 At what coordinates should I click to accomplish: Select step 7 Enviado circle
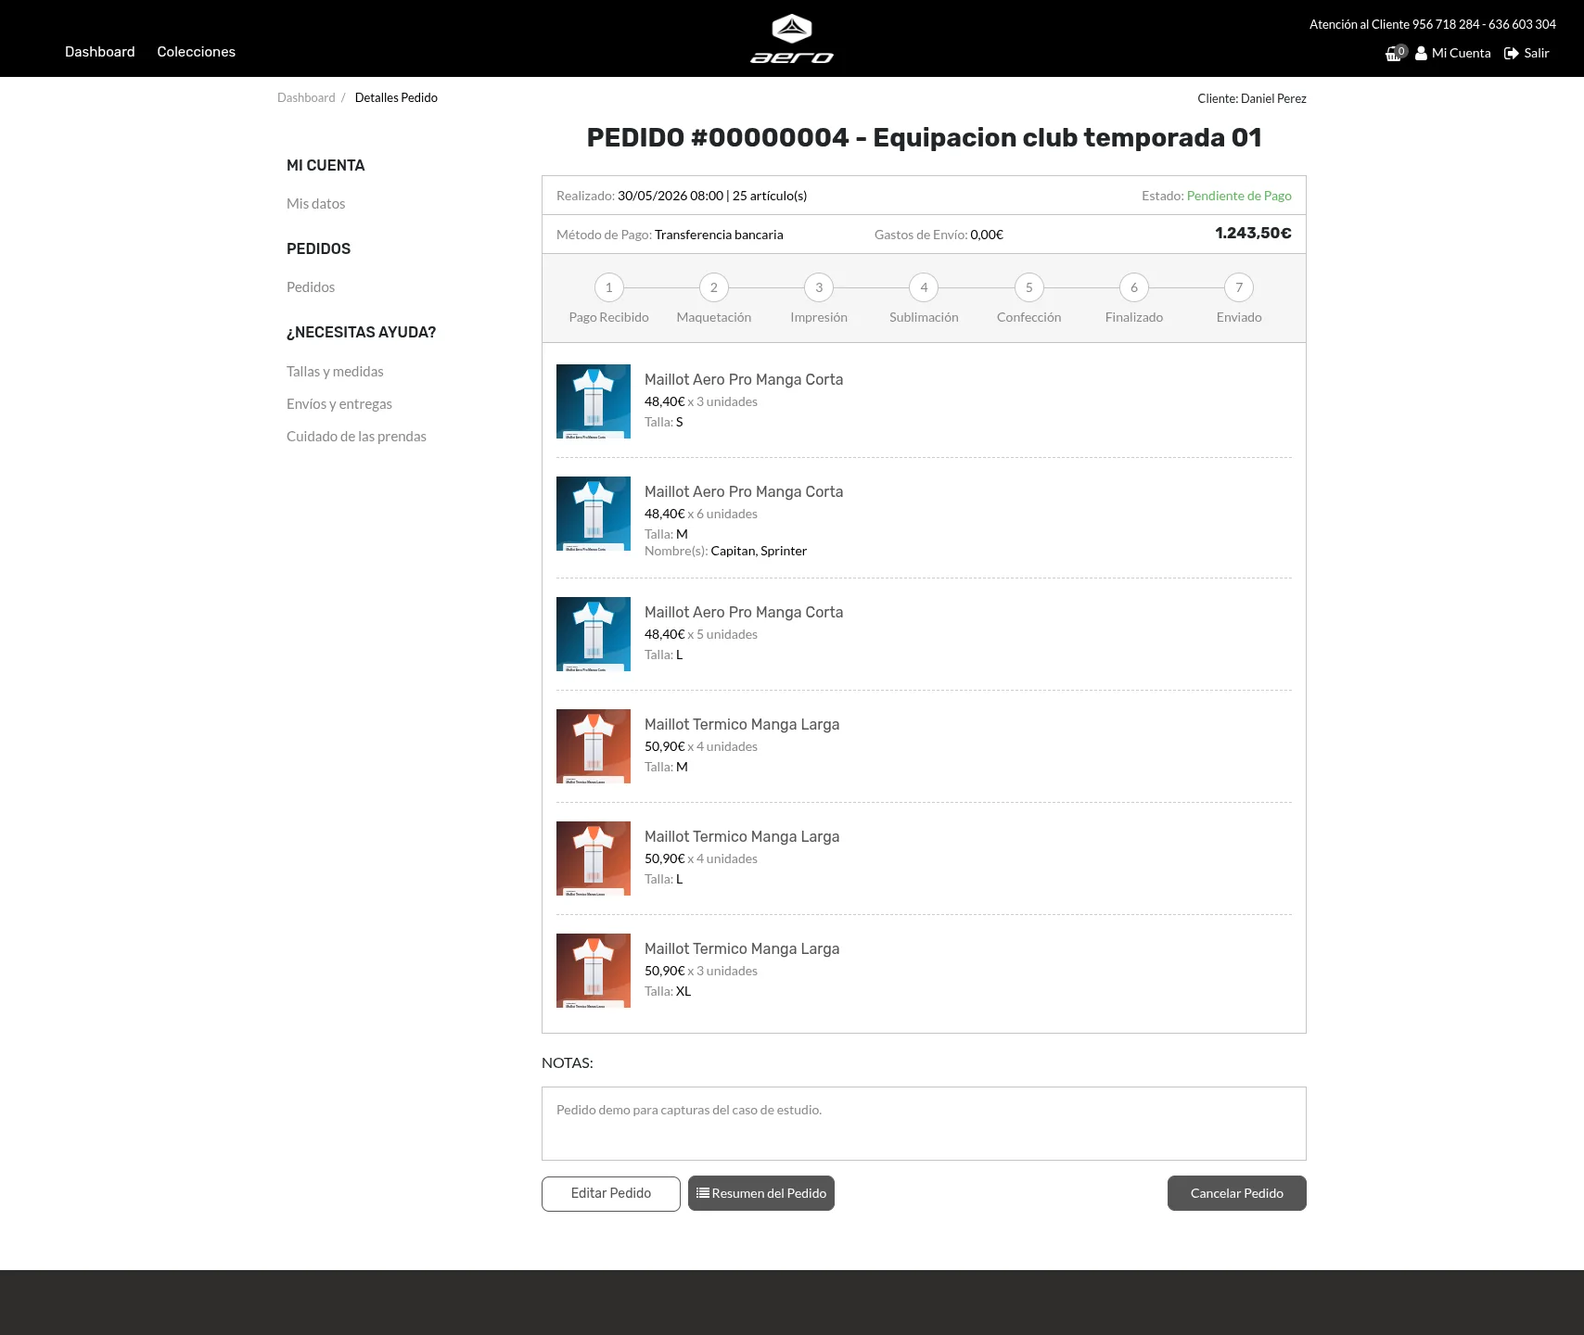[x=1239, y=287]
